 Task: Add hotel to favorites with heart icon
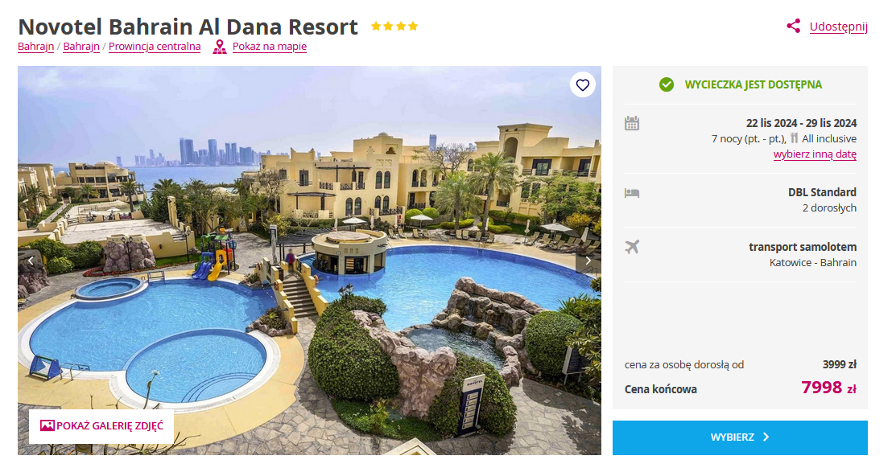(582, 85)
